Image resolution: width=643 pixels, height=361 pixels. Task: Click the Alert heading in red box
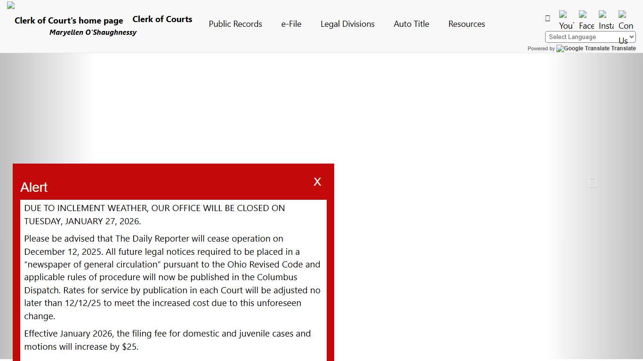click(x=34, y=187)
